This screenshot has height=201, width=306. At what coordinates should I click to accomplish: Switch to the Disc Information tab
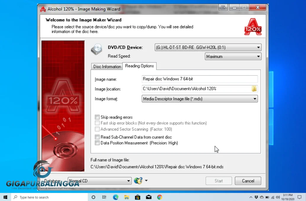point(107,67)
